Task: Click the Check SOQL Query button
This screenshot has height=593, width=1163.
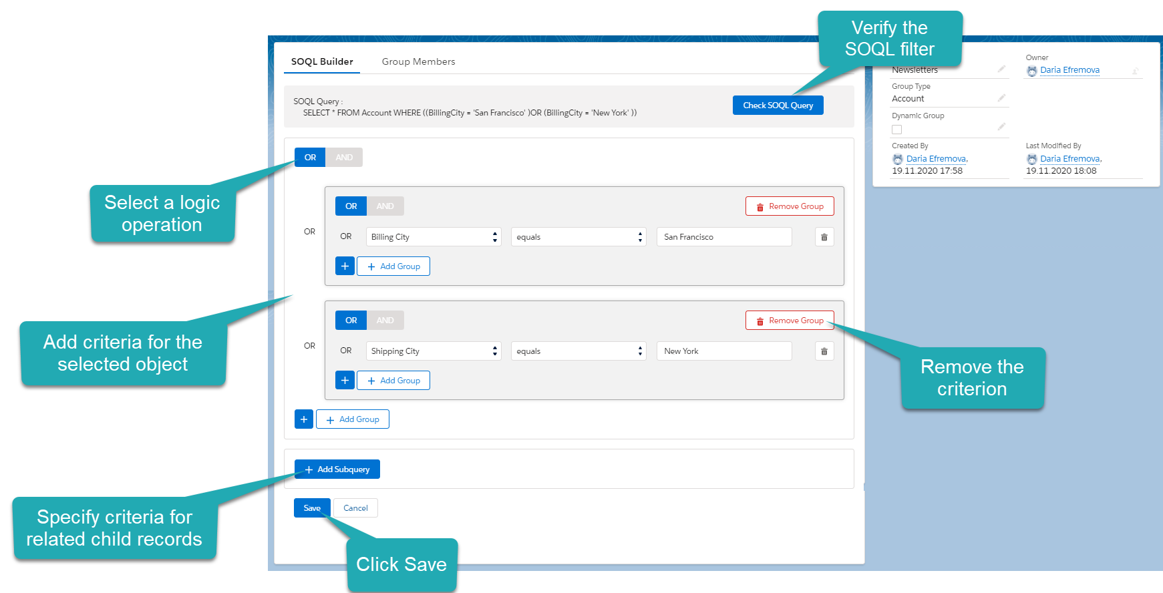Action: (778, 106)
